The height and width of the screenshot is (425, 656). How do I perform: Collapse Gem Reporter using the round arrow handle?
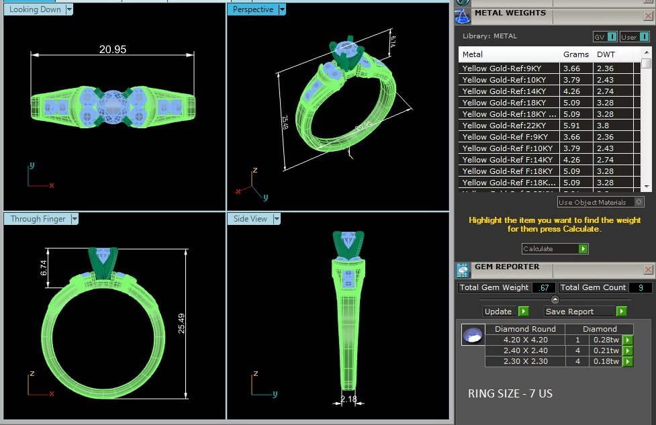[555, 299]
